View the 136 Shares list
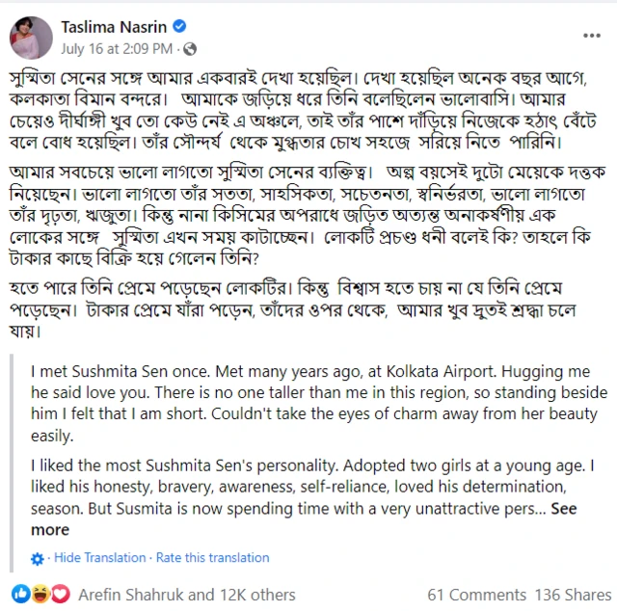 [573, 595]
